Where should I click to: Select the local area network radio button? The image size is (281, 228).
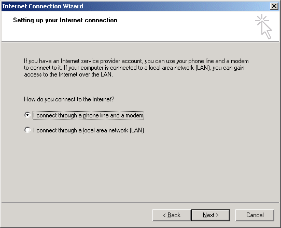(27, 130)
